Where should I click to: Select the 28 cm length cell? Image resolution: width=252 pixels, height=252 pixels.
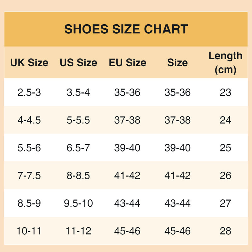[226, 231]
